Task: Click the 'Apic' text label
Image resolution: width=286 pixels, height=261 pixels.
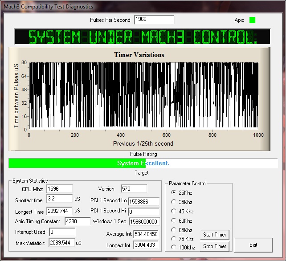Action: click(239, 20)
